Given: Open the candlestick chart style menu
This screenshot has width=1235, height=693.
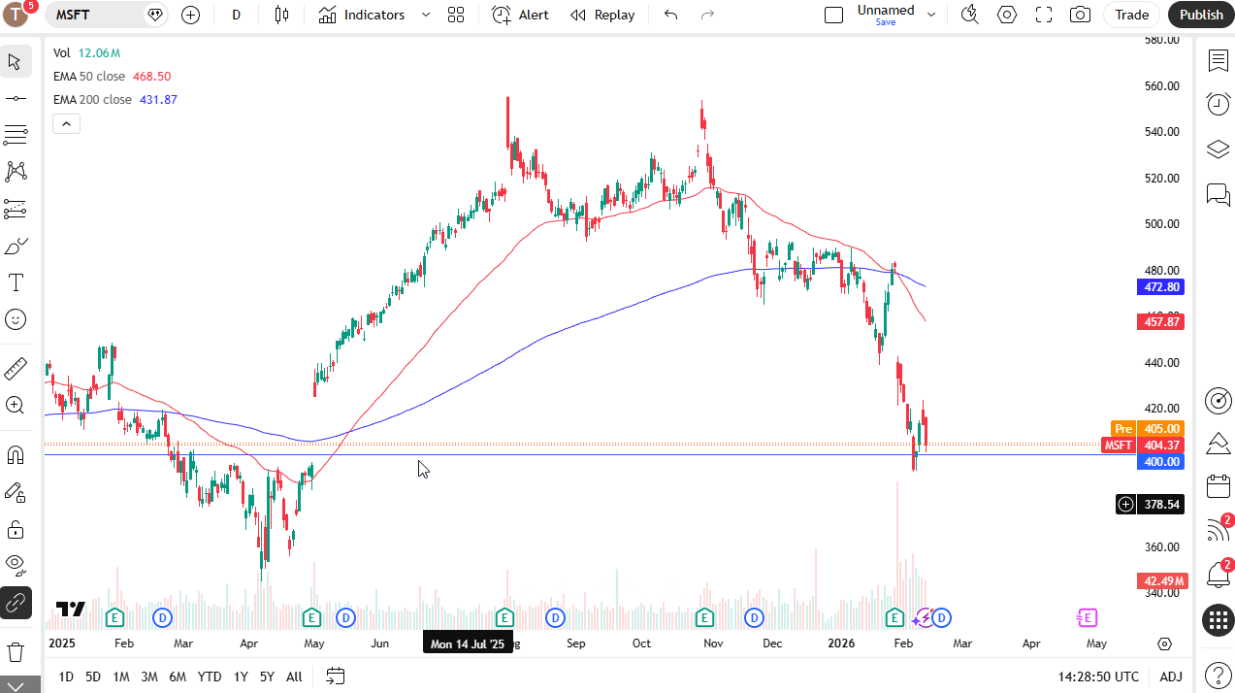Looking at the screenshot, I should [282, 15].
